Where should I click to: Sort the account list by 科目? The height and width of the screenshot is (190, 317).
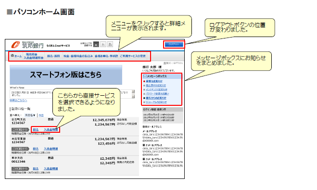[41, 115]
